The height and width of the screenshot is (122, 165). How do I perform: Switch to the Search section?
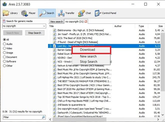point(47,13)
